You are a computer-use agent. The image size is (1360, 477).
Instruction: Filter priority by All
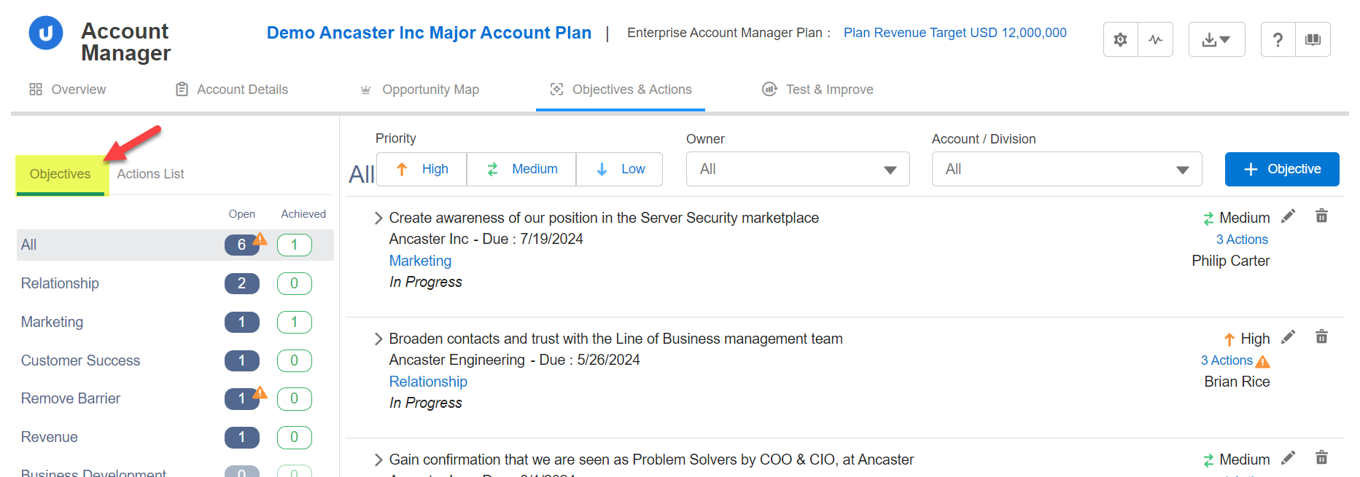tap(362, 174)
